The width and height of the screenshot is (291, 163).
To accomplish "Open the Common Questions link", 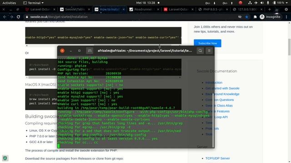I will (220, 100).
